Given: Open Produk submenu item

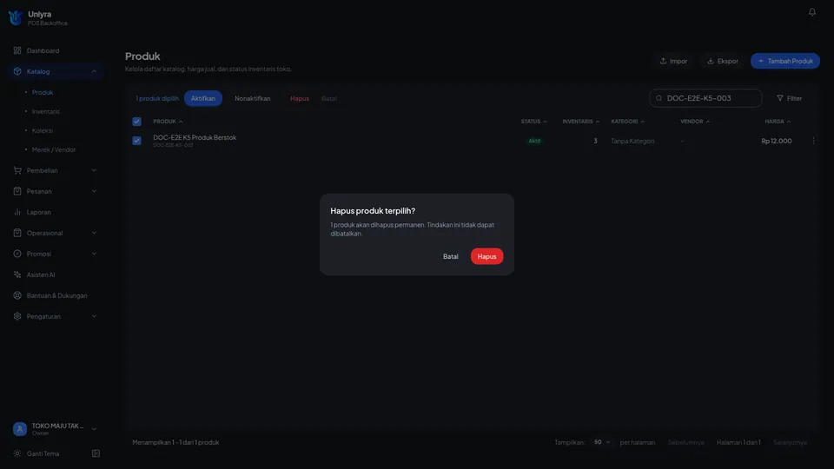Looking at the screenshot, I should (43, 93).
